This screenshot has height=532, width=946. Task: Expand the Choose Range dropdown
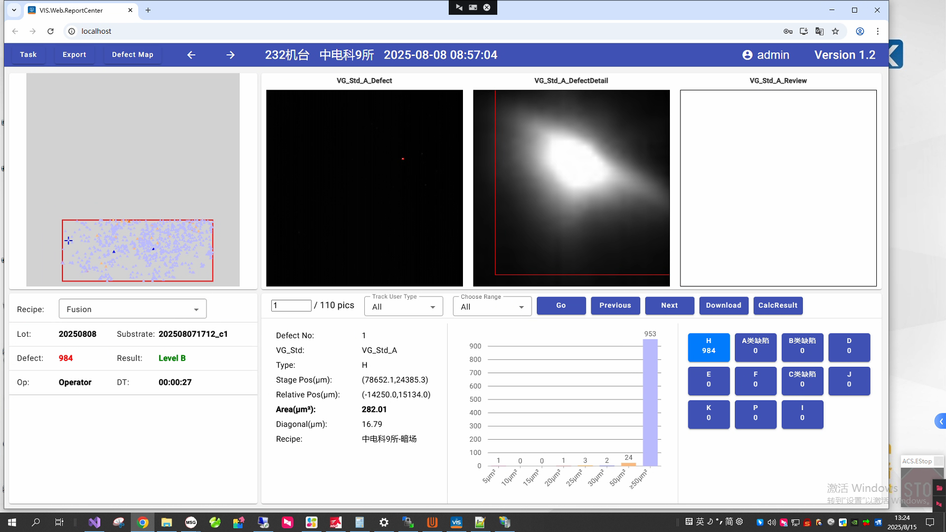tap(492, 307)
